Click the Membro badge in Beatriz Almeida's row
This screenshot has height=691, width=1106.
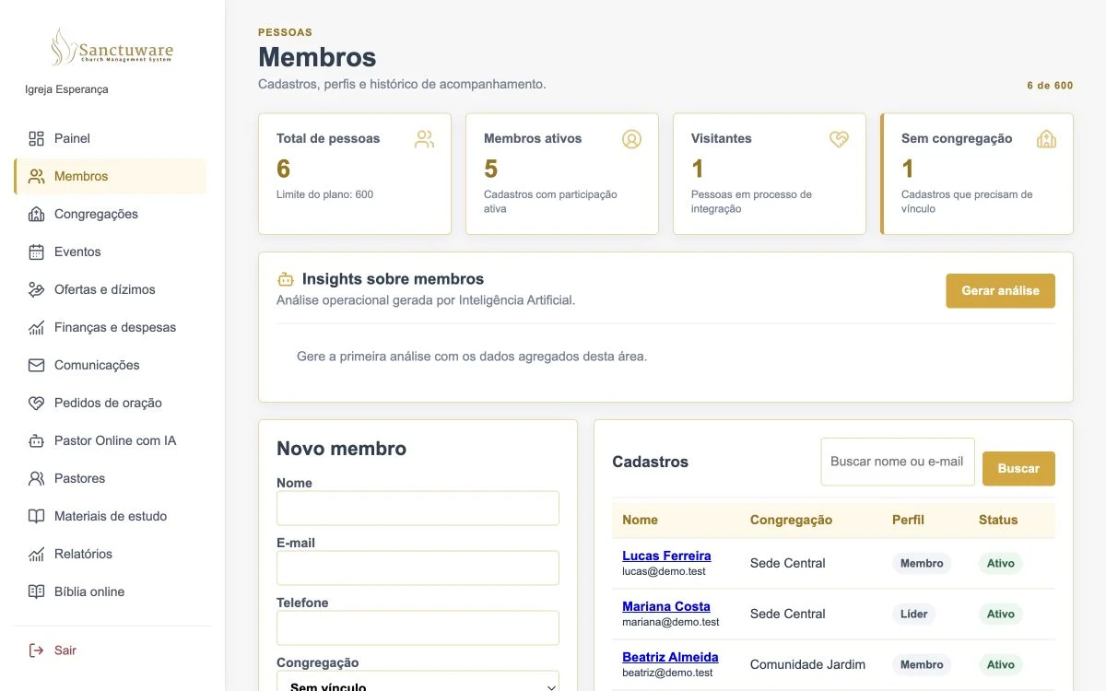(922, 664)
